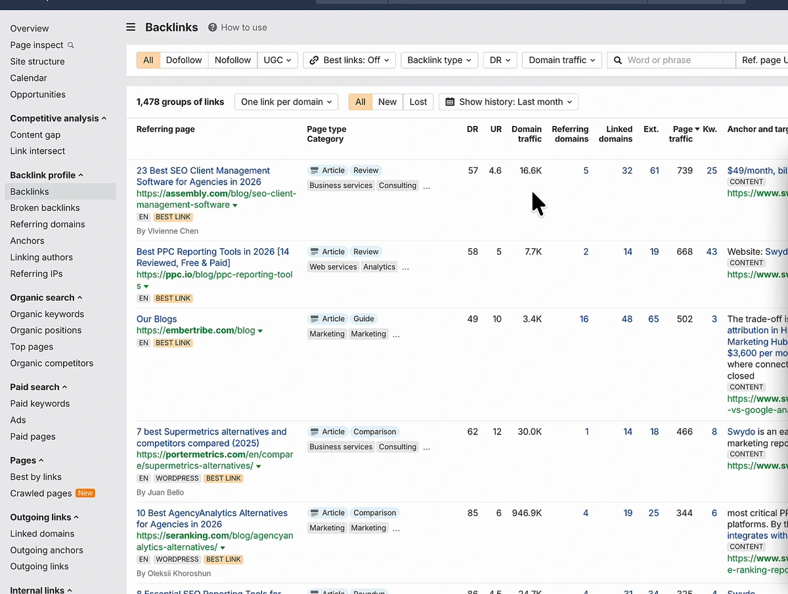Open Organic keywords in the sidebar

(x=47, y=314)
